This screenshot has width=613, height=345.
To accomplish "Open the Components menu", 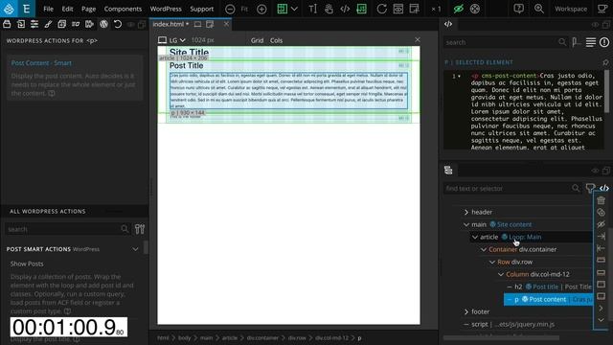I will 123,9.
